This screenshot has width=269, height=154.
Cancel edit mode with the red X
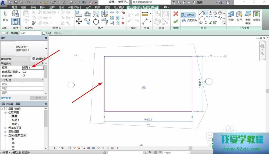[x=176, y=13]
